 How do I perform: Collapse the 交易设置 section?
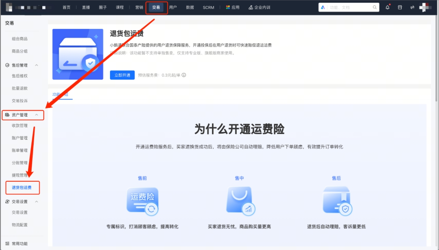click(37, 202)
